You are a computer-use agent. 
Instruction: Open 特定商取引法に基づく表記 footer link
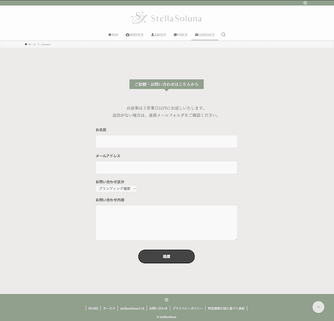(227, 308)
